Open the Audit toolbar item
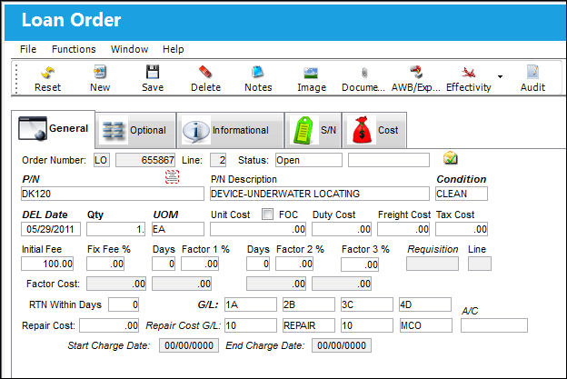 click(532, 79)
